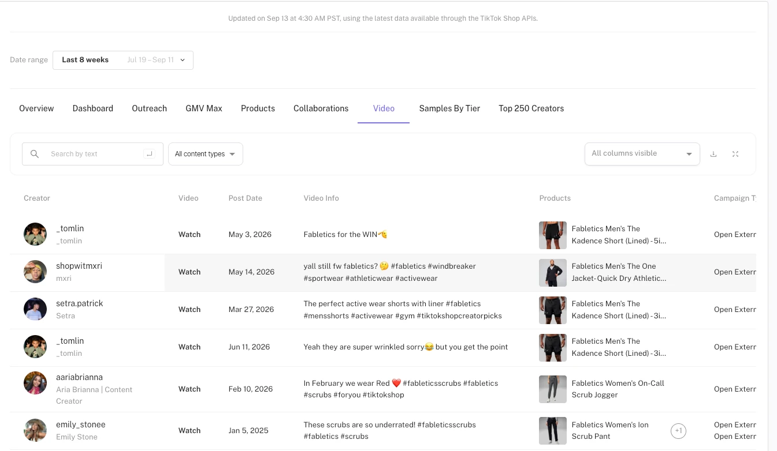Click creator name shopwitmxri

tap(79, 266)
